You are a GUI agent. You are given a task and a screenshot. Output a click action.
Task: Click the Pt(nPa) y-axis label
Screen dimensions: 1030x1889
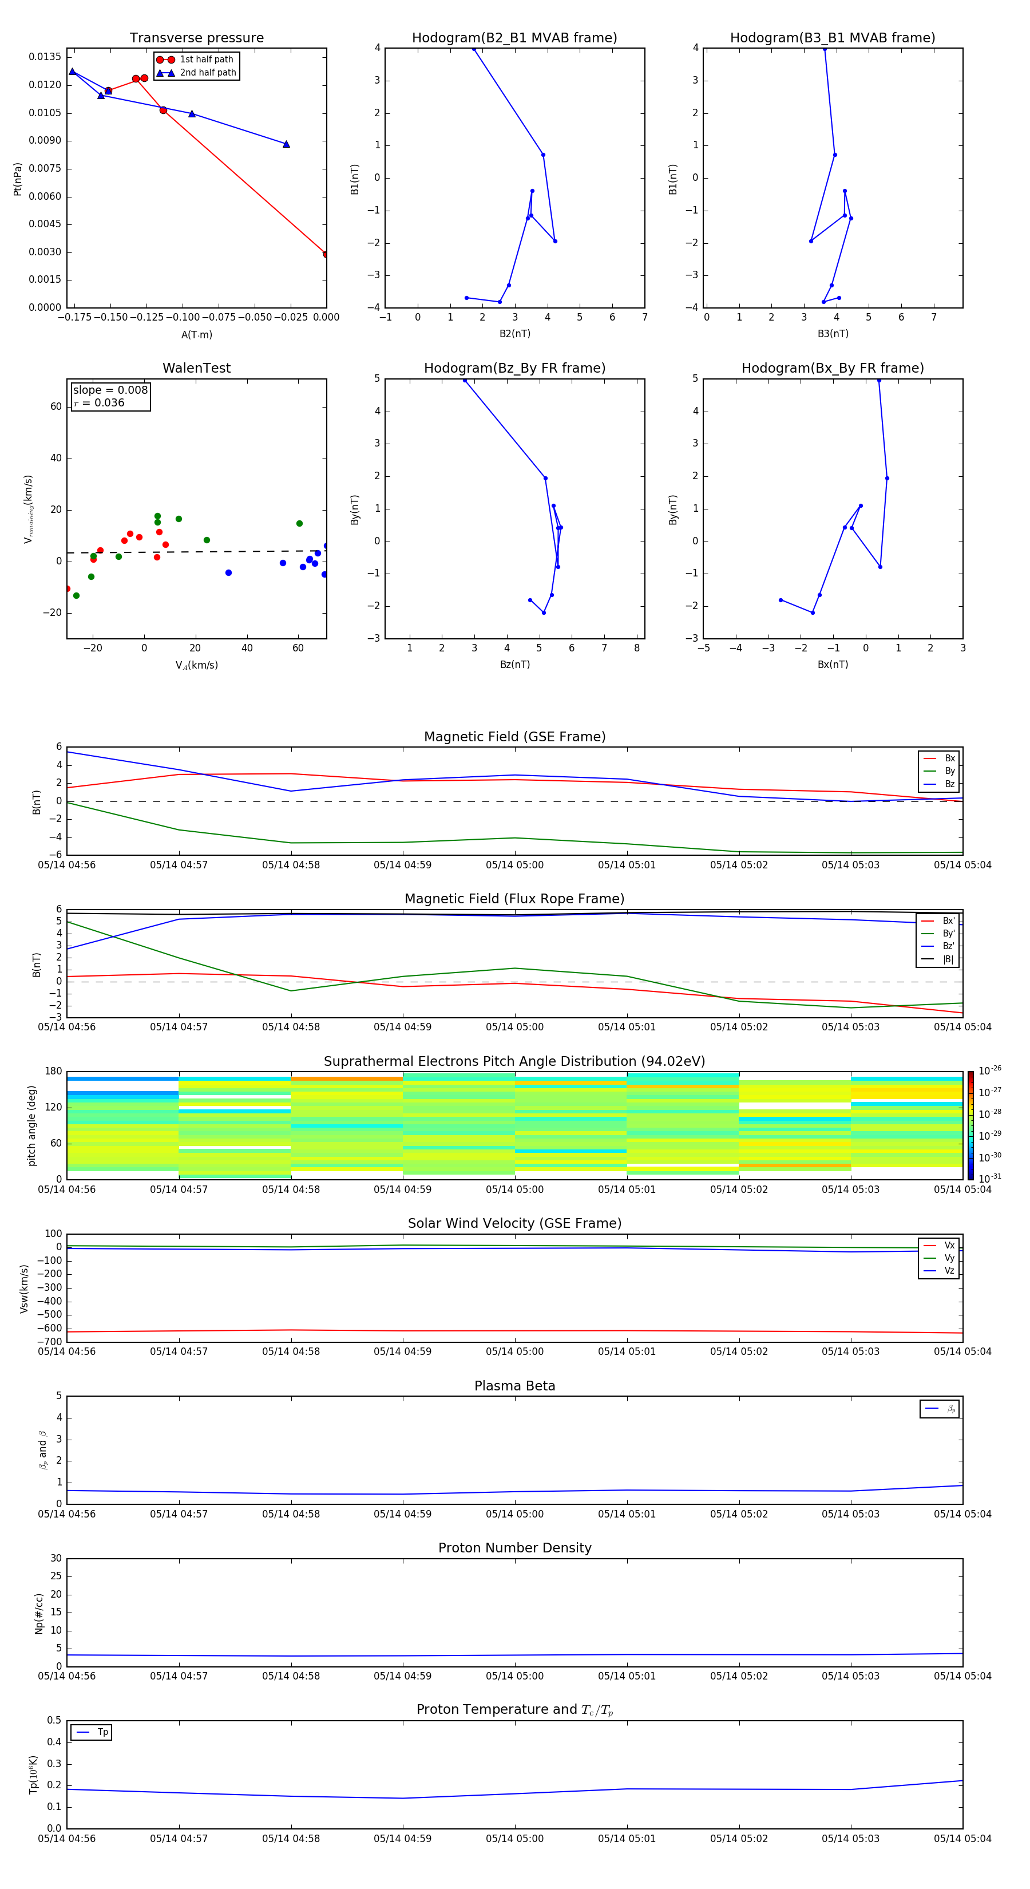(x=18, y=179)
